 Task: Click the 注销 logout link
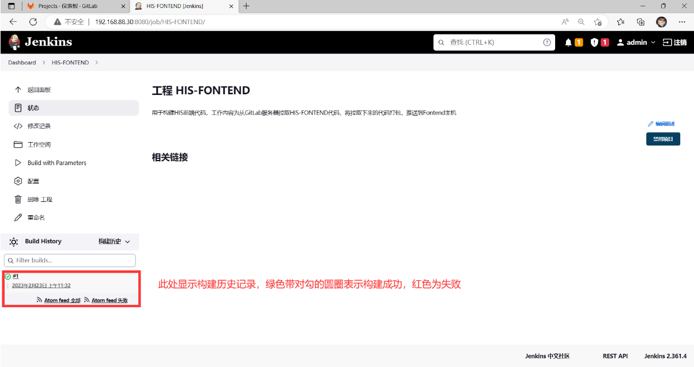click(674, 43)
